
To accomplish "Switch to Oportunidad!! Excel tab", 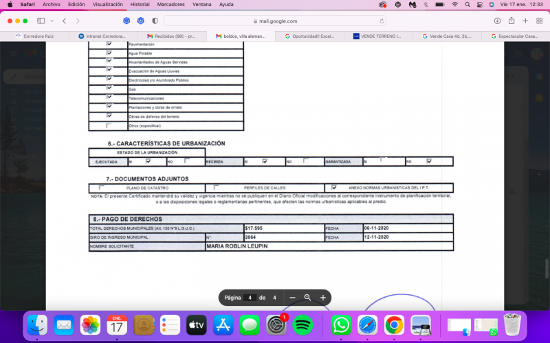I will (309, 36).
